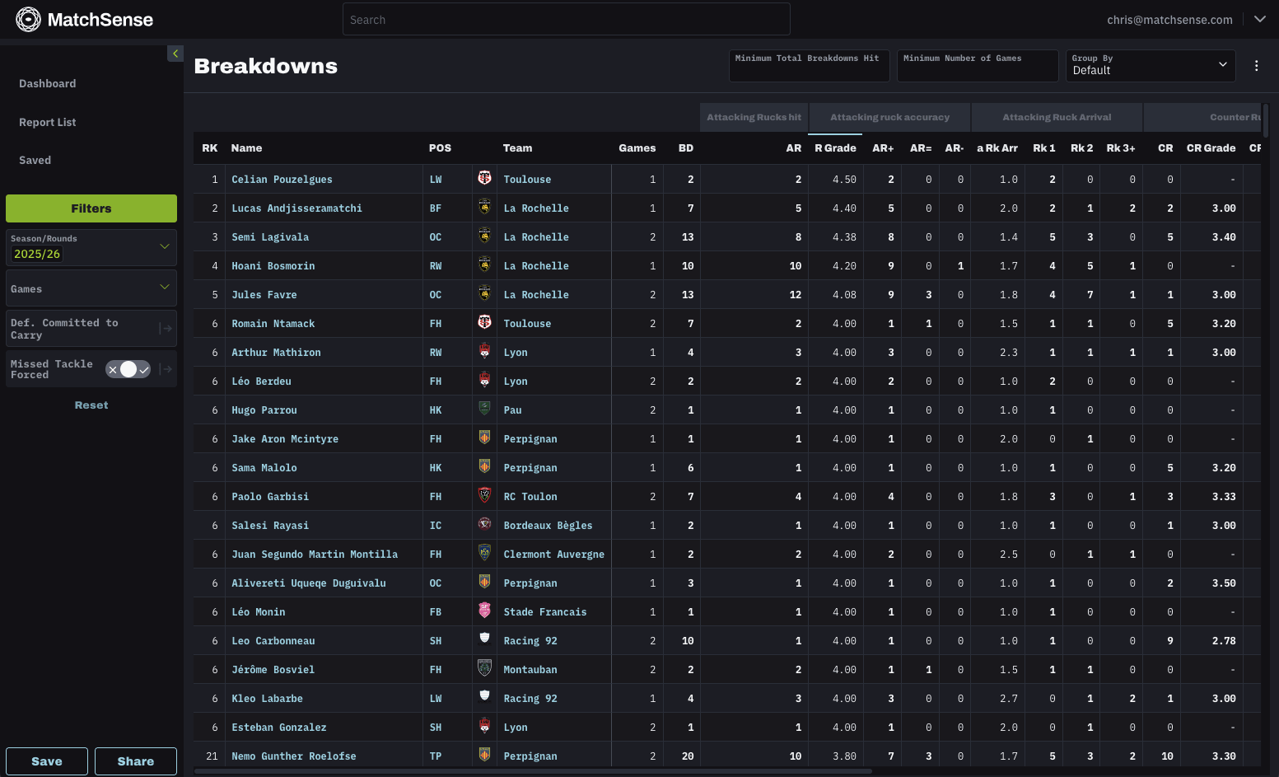1279x777 pixels.
Task: Expand the Season/Rounds dropdown
Action: (x=164, y=247)
